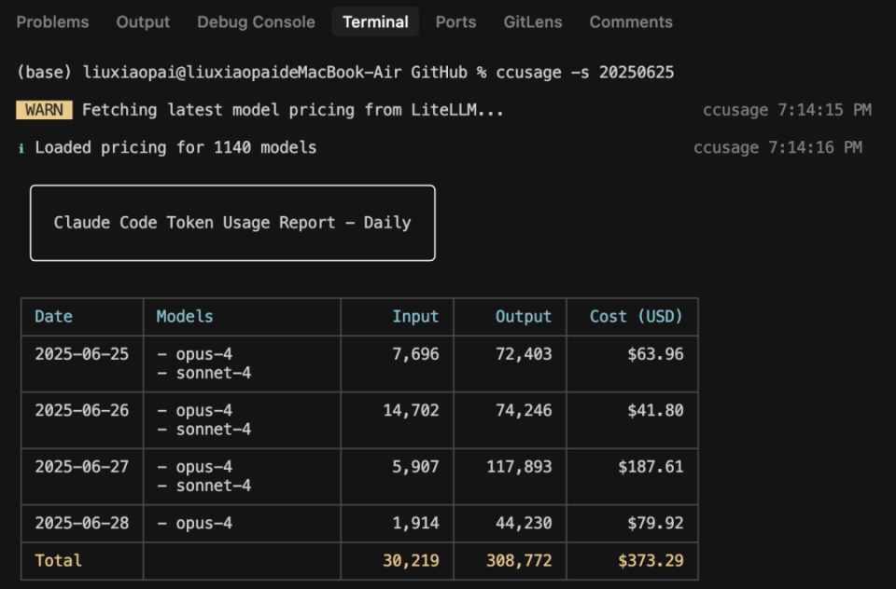Image resolution: width=896 pixels, height=589 pixels.
Task: Click the Total row label
Action: [59, 560]
